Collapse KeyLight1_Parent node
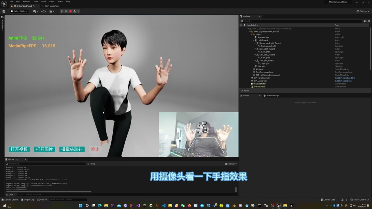 255,49
